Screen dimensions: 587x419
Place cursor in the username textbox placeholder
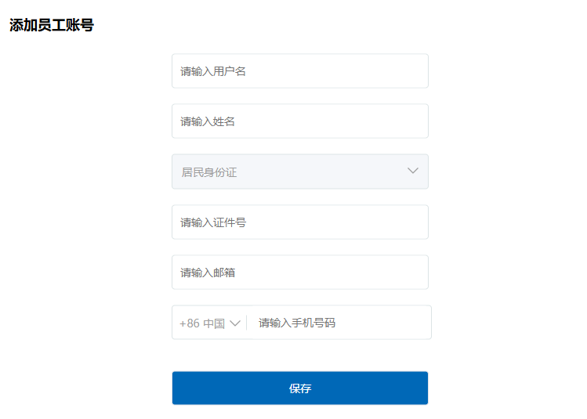[214, 71]
